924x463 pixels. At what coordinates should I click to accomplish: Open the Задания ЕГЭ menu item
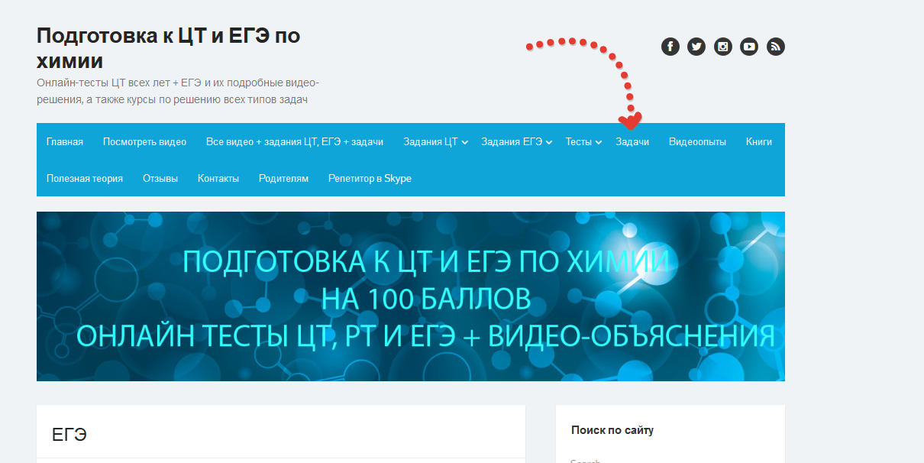512,141
